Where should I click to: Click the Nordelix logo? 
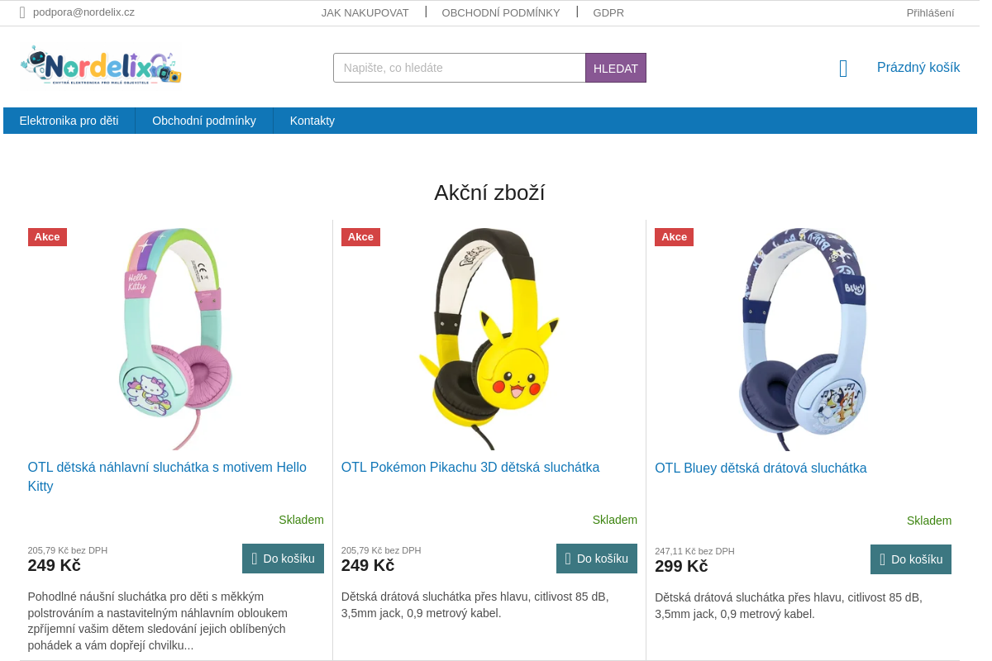click(101, 66)
